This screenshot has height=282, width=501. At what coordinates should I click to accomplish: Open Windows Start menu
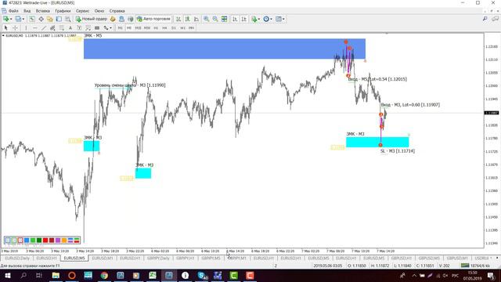(7, 275)
